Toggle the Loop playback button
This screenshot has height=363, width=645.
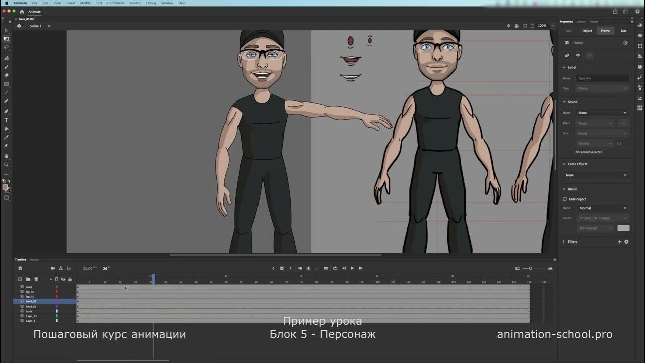[x=335, y=268]
